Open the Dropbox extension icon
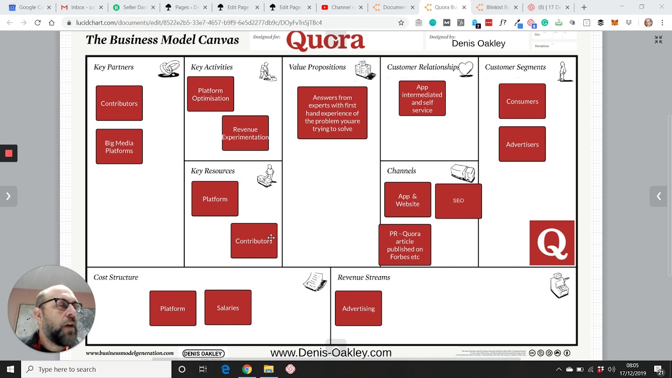 (628, 23)
